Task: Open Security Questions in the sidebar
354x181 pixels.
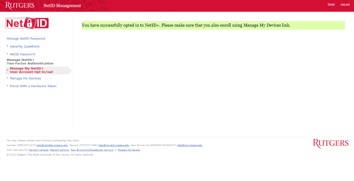Action: click(25, 46)
